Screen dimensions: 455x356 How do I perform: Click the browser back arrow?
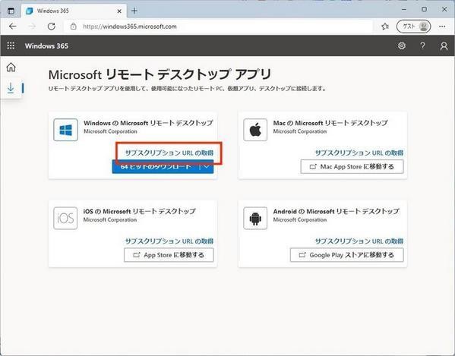point(12,27)
